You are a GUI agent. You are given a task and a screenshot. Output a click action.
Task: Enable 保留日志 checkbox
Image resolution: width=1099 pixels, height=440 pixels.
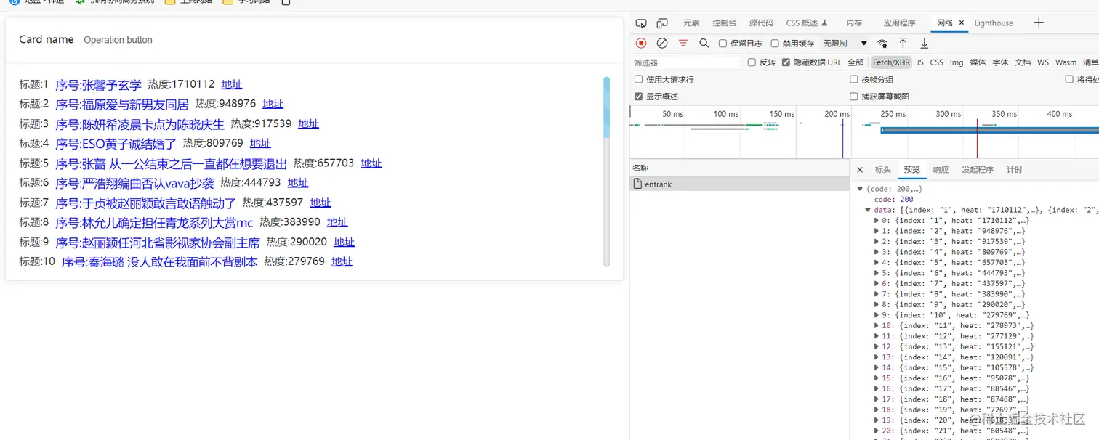point(723,44)
